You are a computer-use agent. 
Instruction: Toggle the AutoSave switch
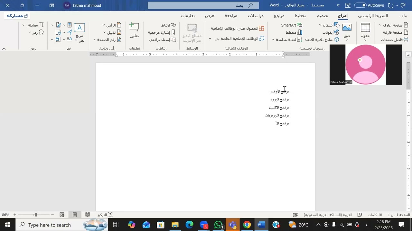click(x=360, y=5)
